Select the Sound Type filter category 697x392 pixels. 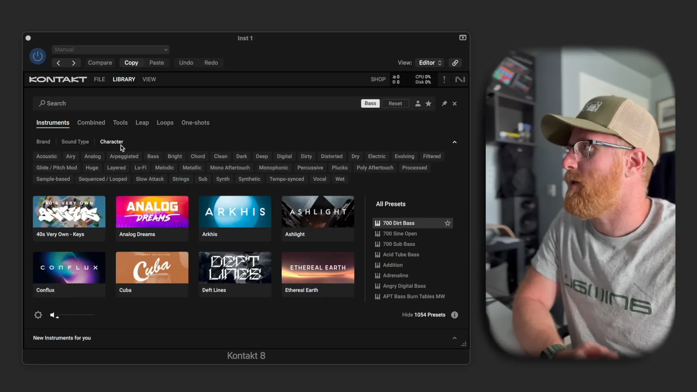75,142
